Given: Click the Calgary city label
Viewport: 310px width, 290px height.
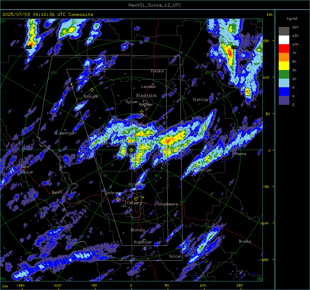Looking at the screenshot, I should (x=134, y=203).
